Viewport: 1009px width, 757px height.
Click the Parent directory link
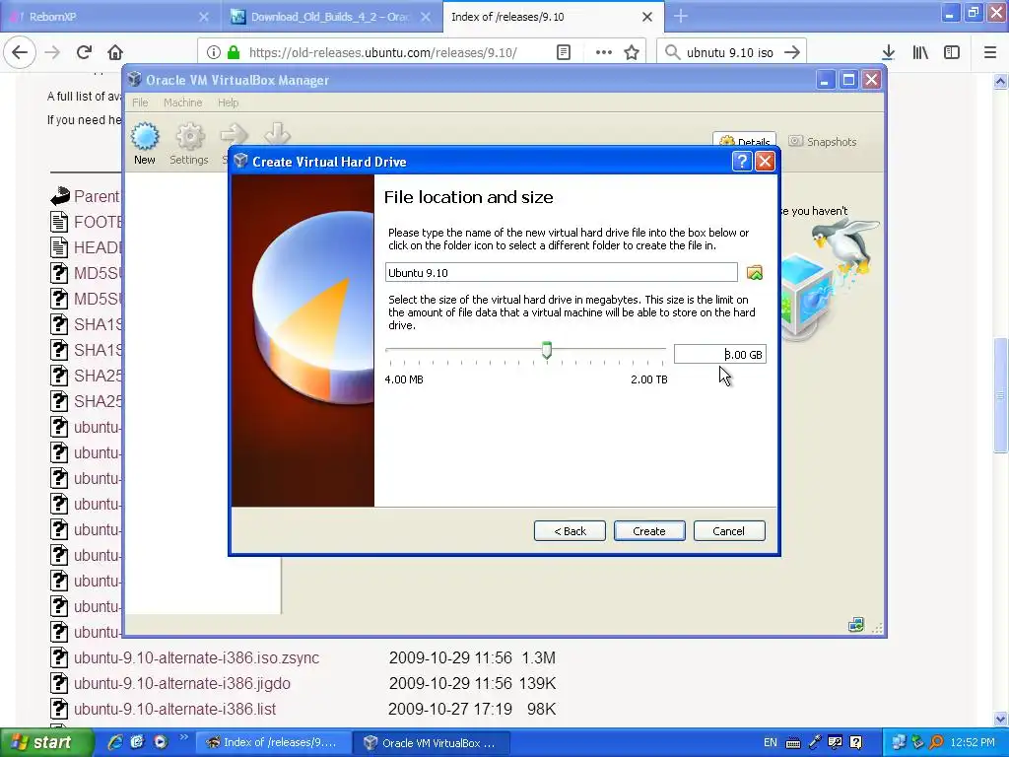click(97, 196)
